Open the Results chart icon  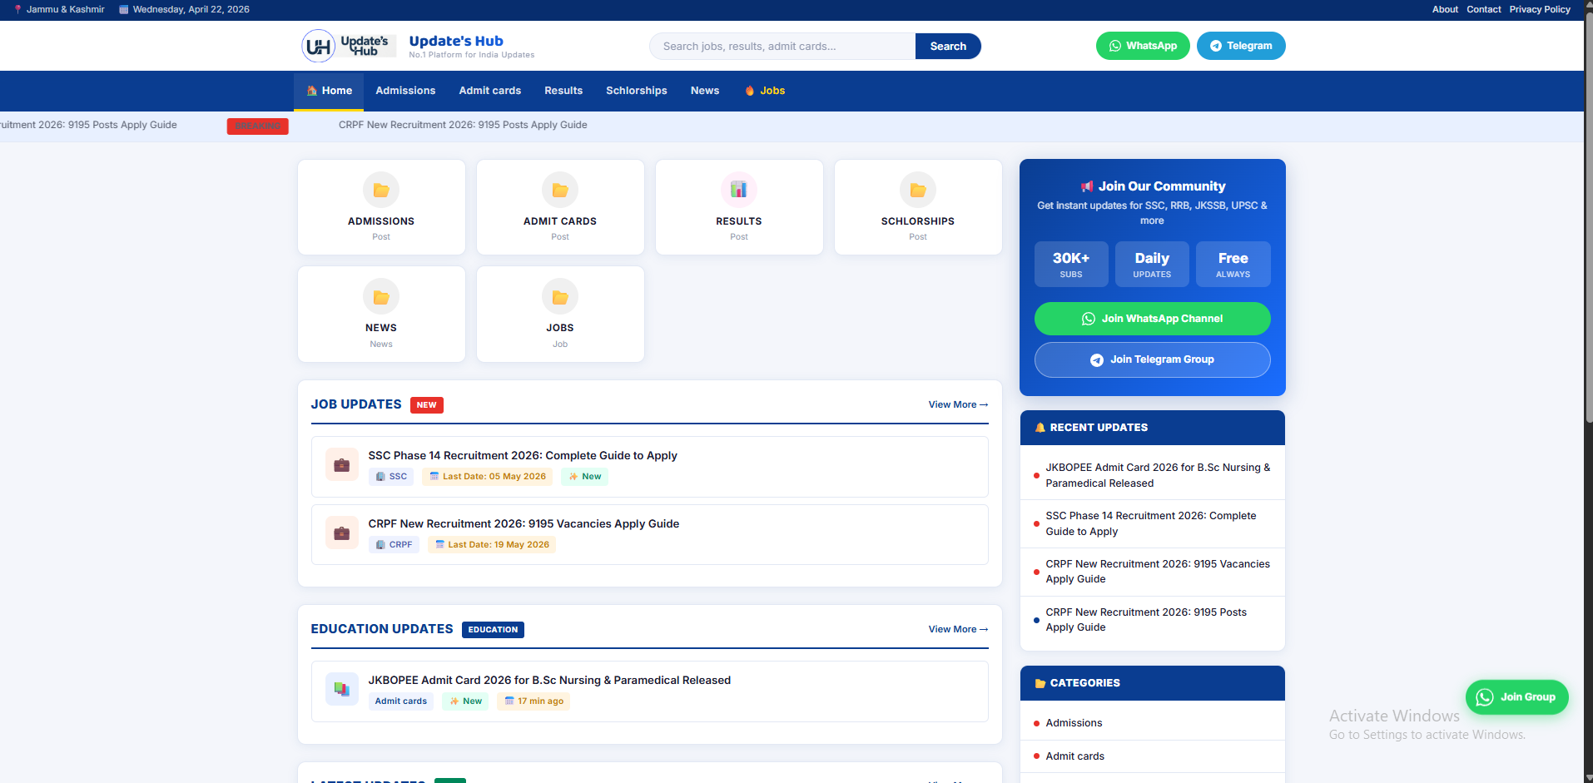point(739,191)
